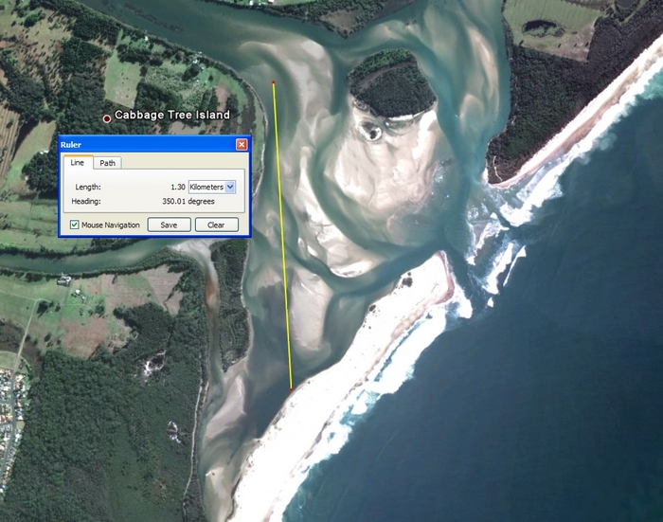Image resolution: width=663 pixels, height=522 pixels.
Task: Toggle the Mouse Navigation checkbox
Action: click(x=75, y=225)
